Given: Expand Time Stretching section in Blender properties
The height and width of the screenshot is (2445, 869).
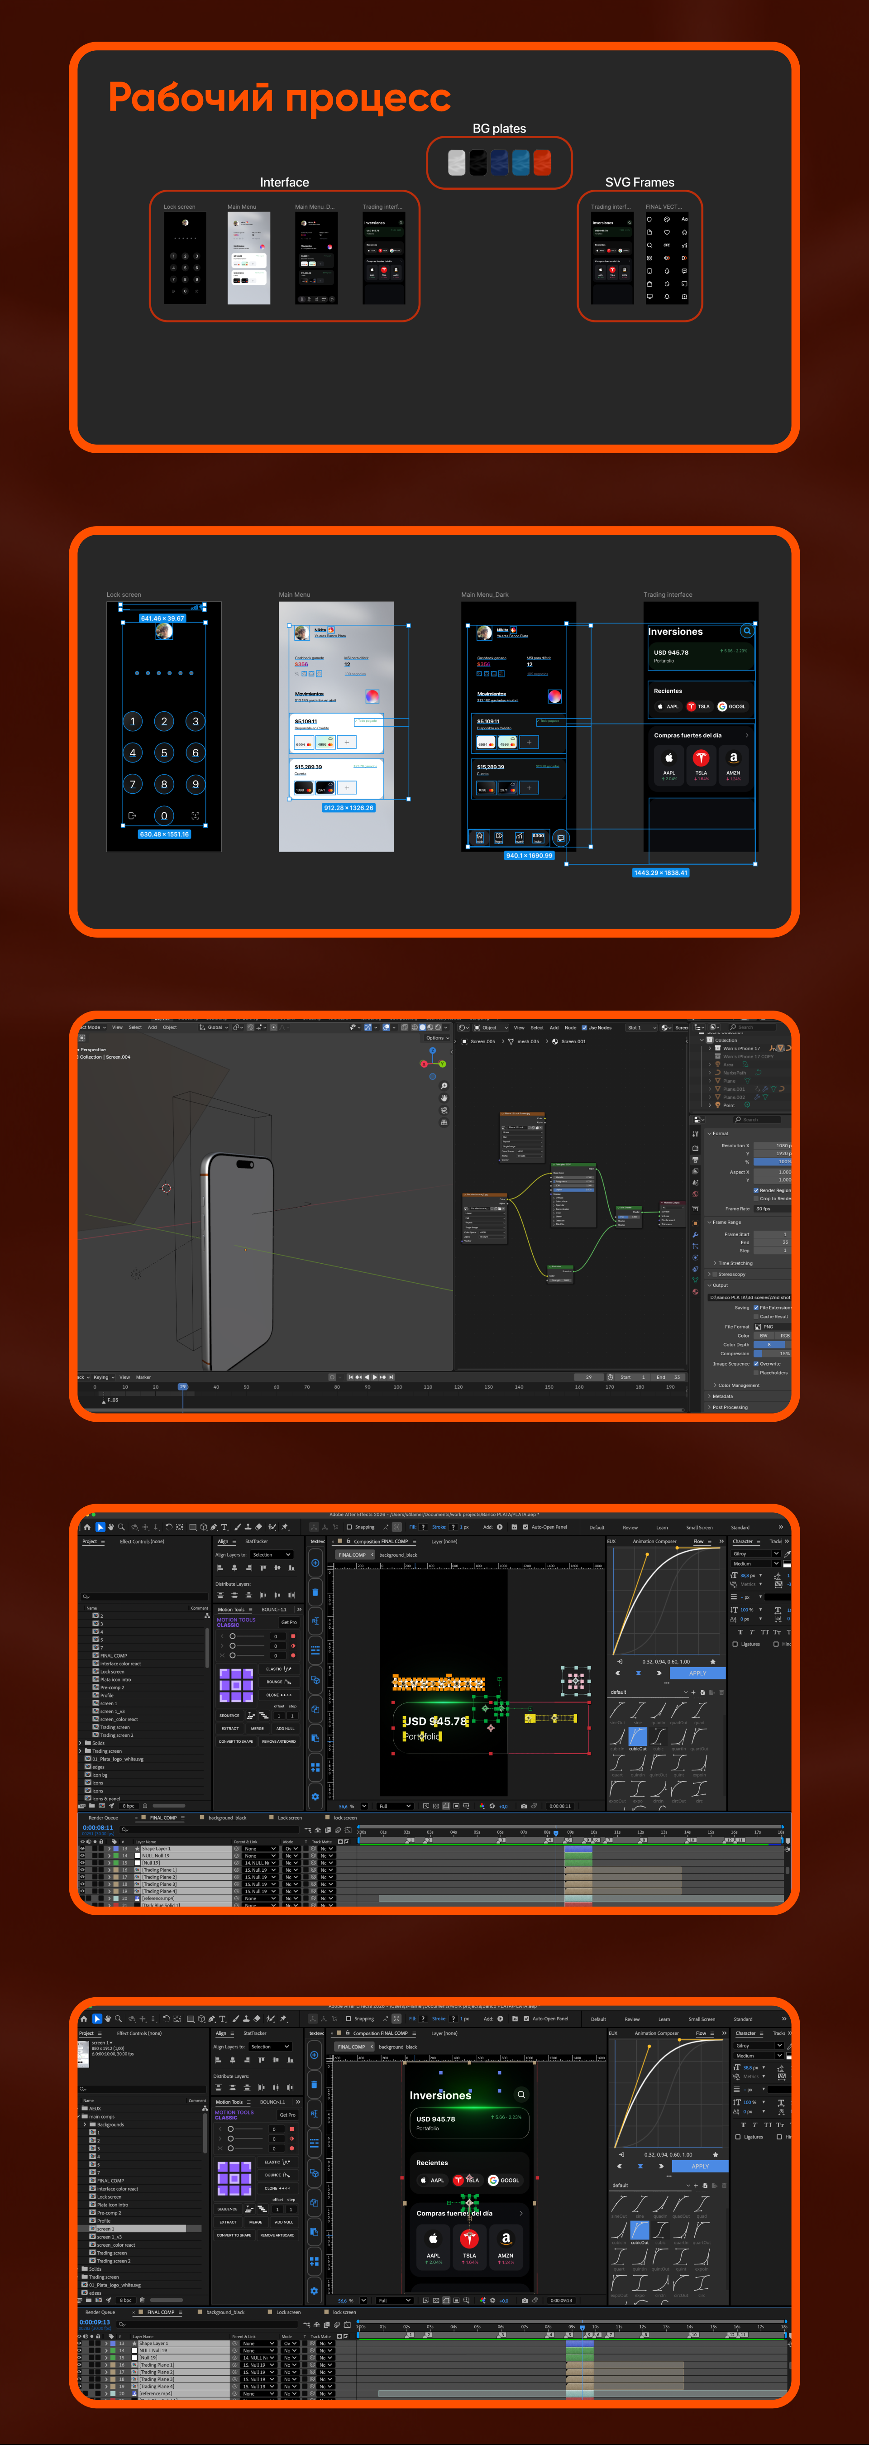Looking at the screenshot, I should point(733,1263).
